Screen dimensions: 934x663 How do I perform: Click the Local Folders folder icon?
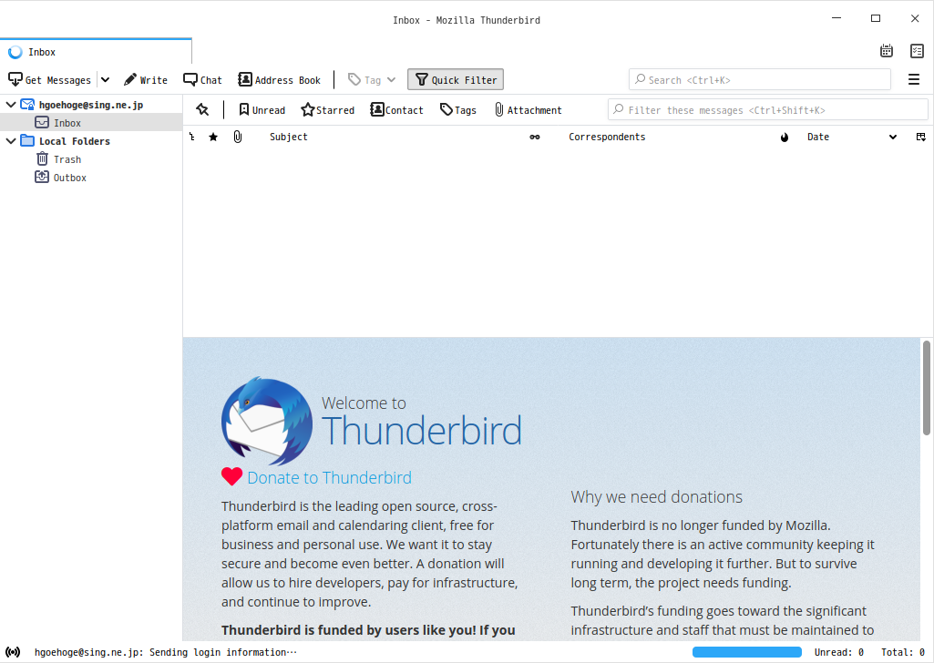pos(27,141)
